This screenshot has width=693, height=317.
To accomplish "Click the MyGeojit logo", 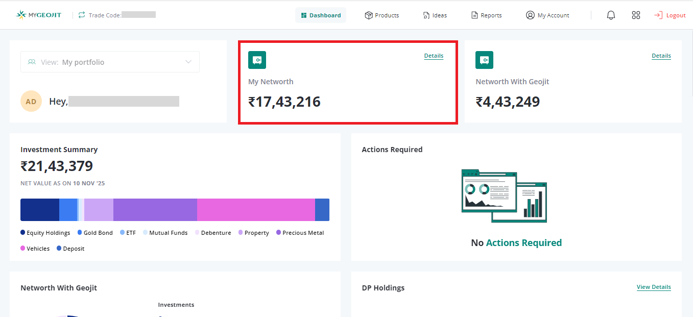I will point(39,15).
